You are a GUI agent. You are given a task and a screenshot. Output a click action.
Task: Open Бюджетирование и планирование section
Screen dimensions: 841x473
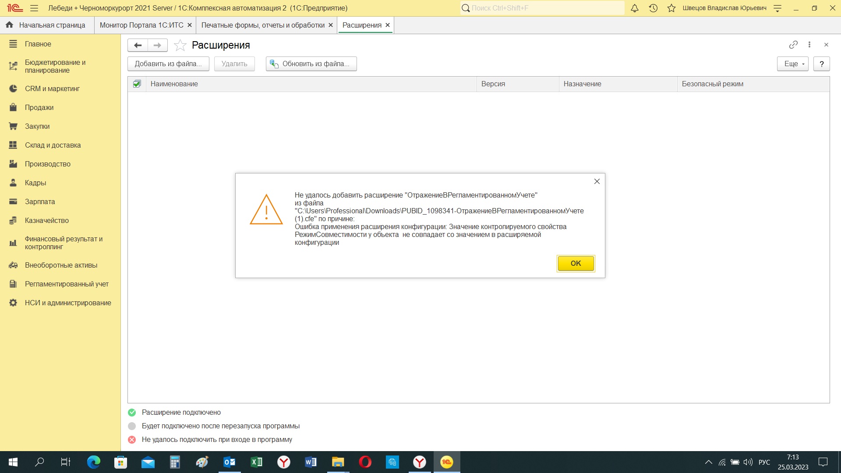point(60,66)
